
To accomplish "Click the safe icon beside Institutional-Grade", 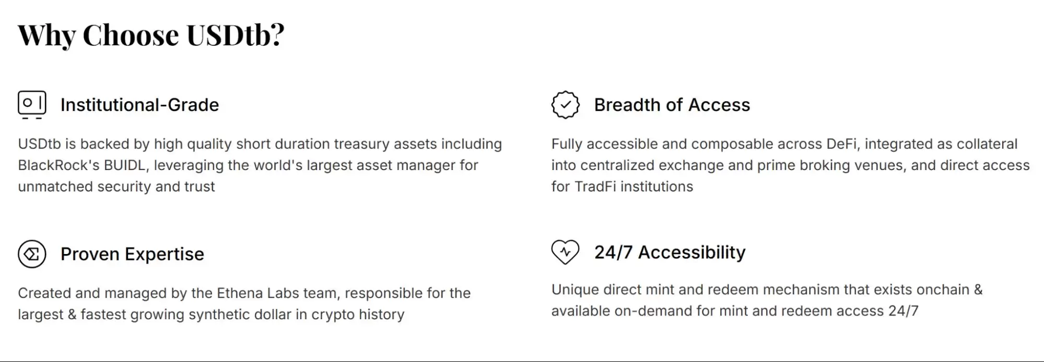I will pyautogui.click(x=32, y=104).
